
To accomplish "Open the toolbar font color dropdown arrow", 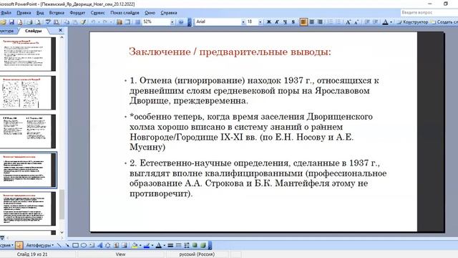I will (391, 22).
